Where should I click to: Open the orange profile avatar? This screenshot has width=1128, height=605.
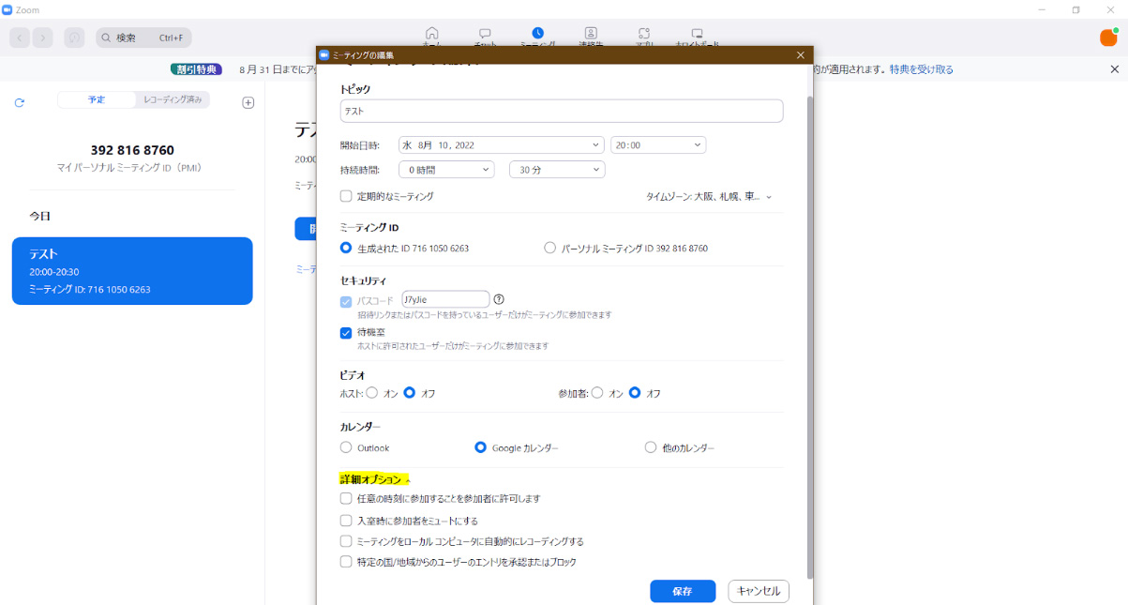click(1108, 38)
